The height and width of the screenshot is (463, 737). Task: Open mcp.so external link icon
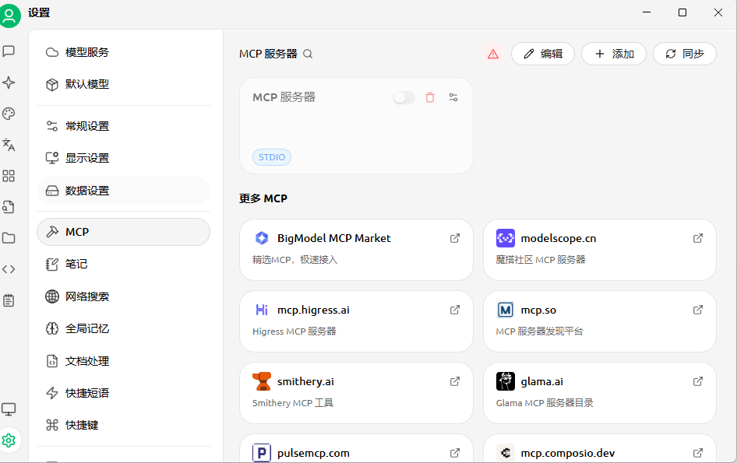click(x=698, y=310)
